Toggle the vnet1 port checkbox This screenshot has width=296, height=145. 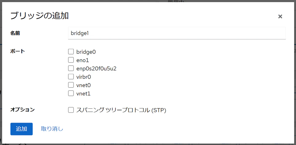pos(71,94)
